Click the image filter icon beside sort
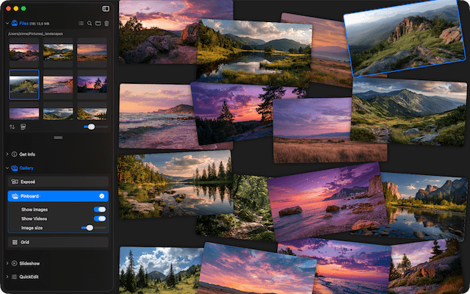470x294 pixels. [x=23, y=127]
